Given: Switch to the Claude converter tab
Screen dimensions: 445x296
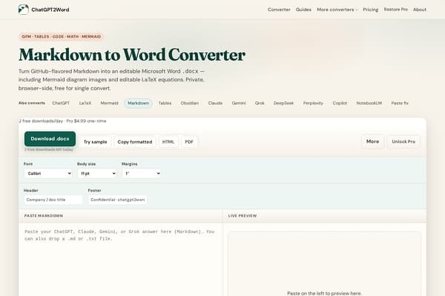Looking at the screenshot, I should click(215, 103).
